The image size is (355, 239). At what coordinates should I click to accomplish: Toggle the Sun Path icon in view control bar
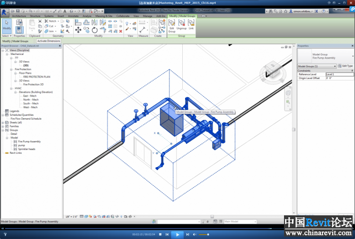click(x=90, y=217)
